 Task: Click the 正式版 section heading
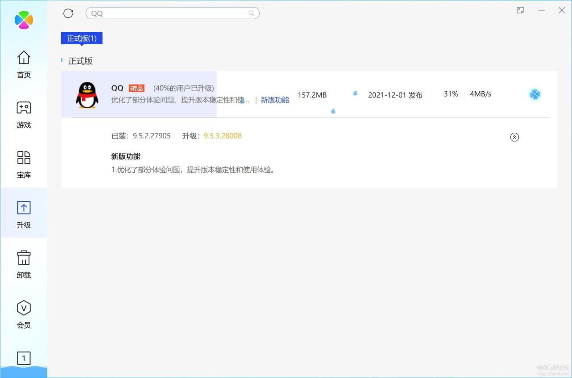[80, 61]
